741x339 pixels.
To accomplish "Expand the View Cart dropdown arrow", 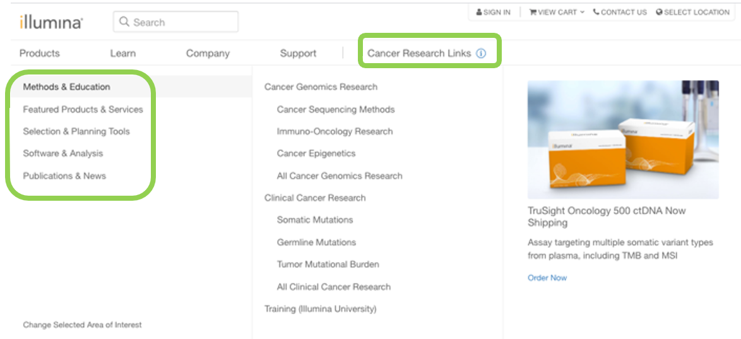I will (582, 12).
